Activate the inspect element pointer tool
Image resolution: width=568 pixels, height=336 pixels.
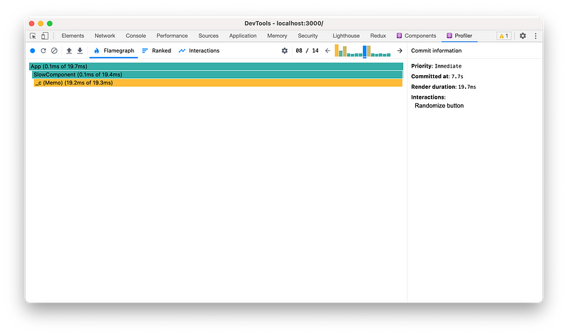[33, 36]
